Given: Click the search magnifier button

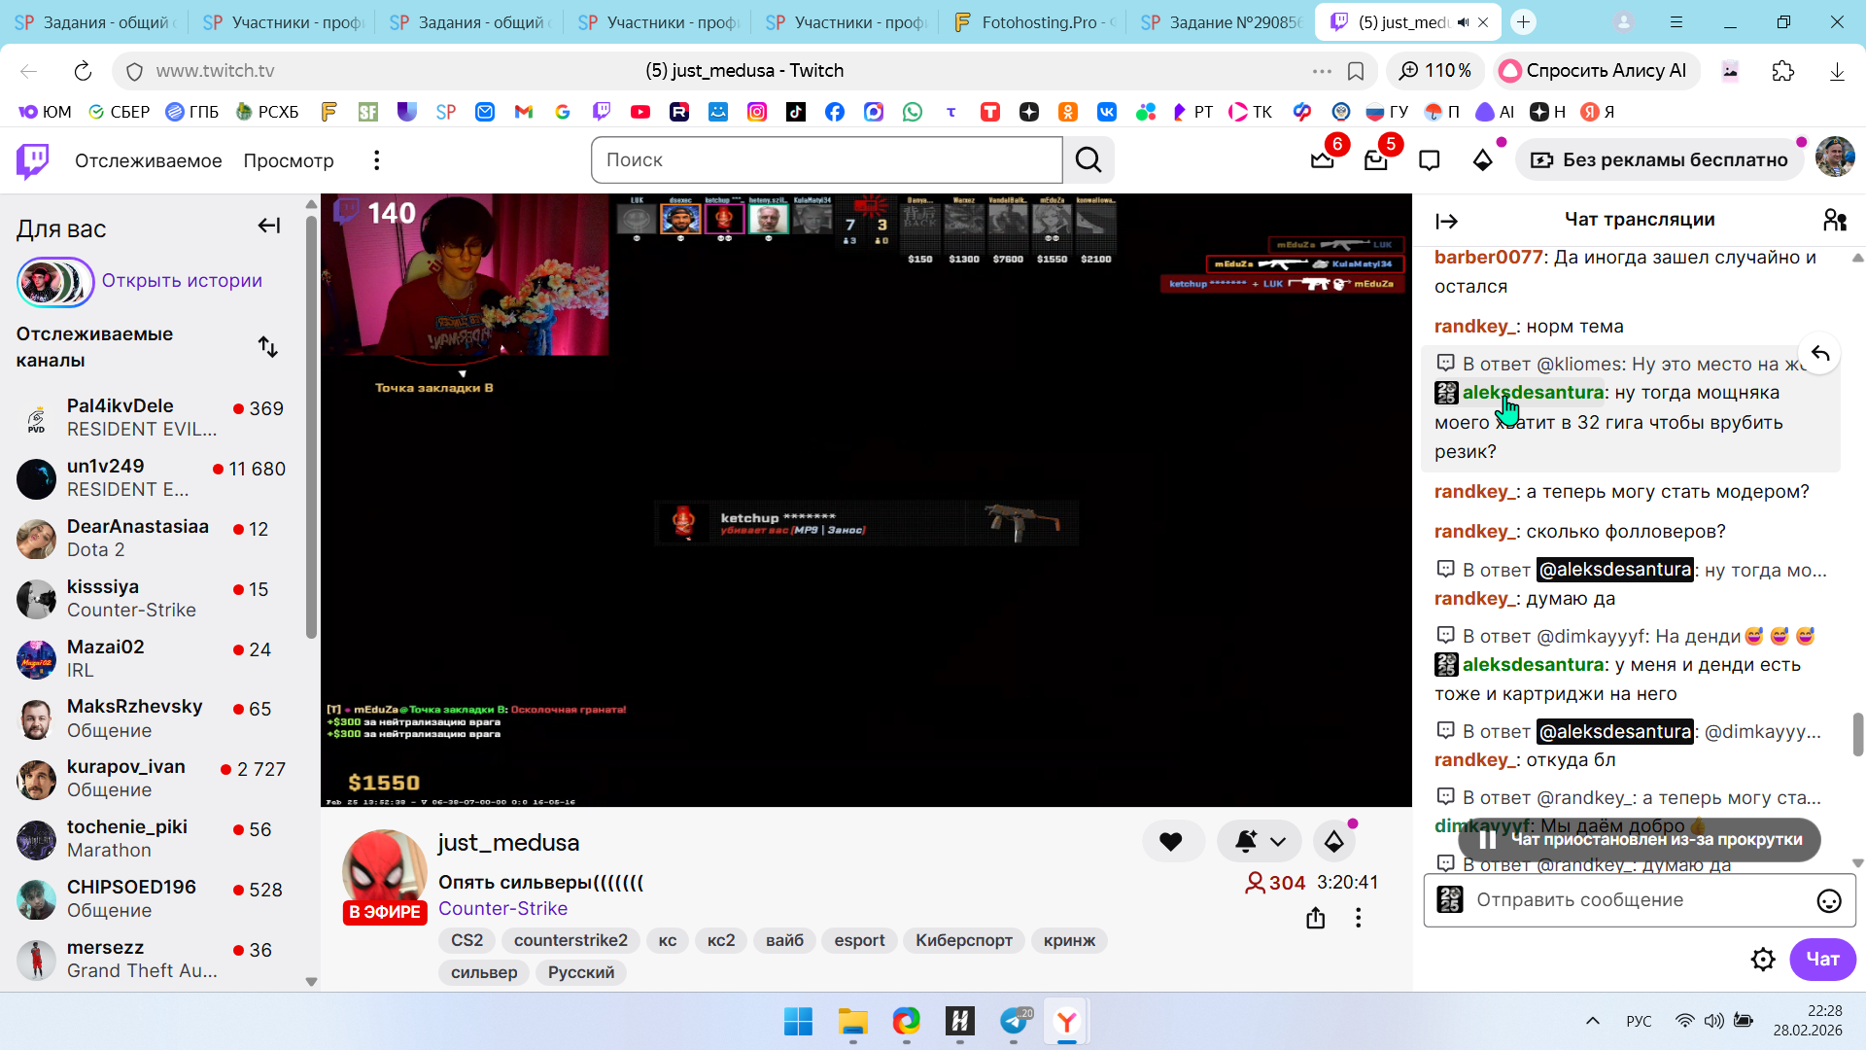Looking at the screenshot, I should [1088, 160].
